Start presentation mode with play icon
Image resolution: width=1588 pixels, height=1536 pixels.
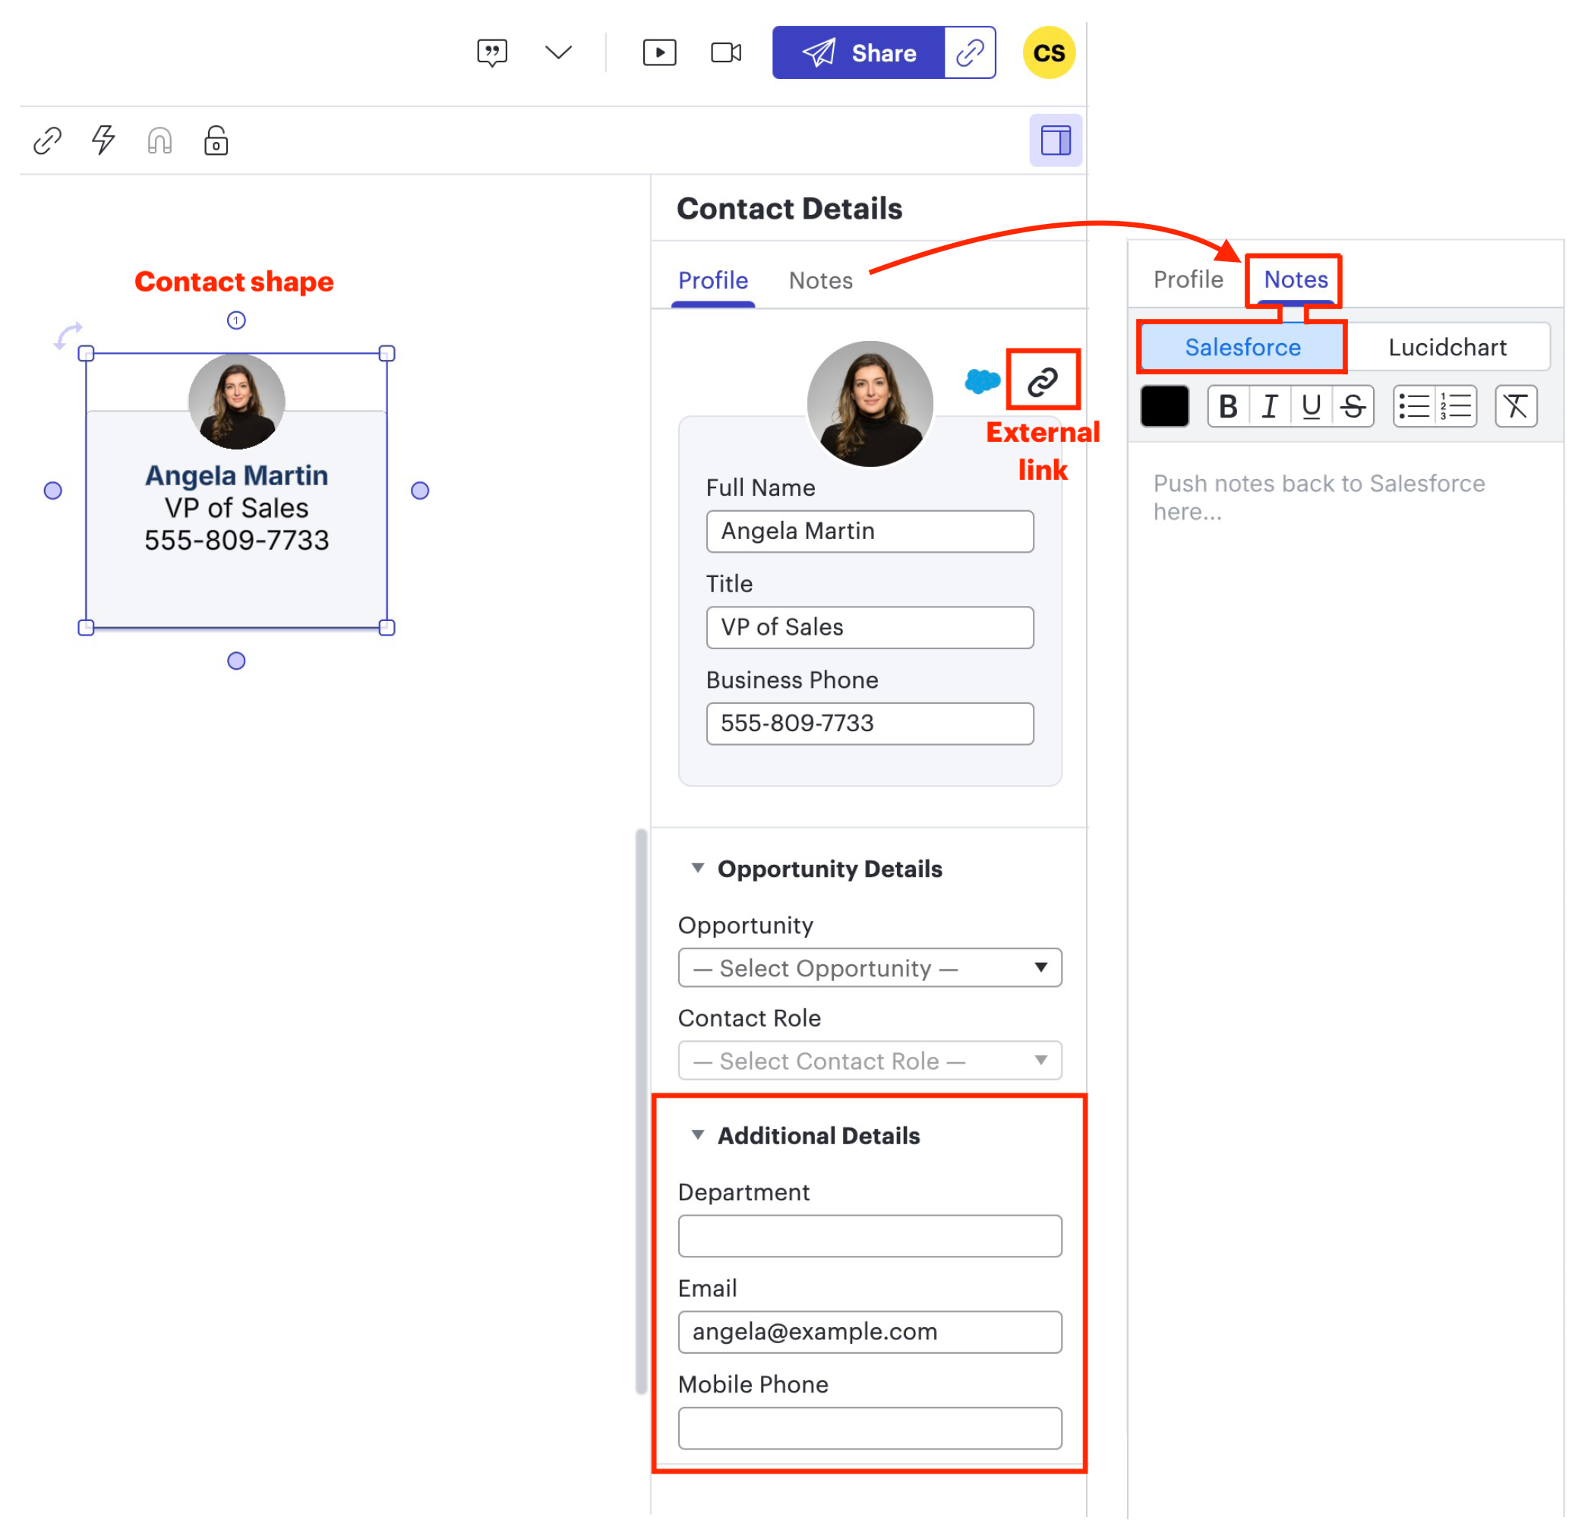(x=659, y=52)
